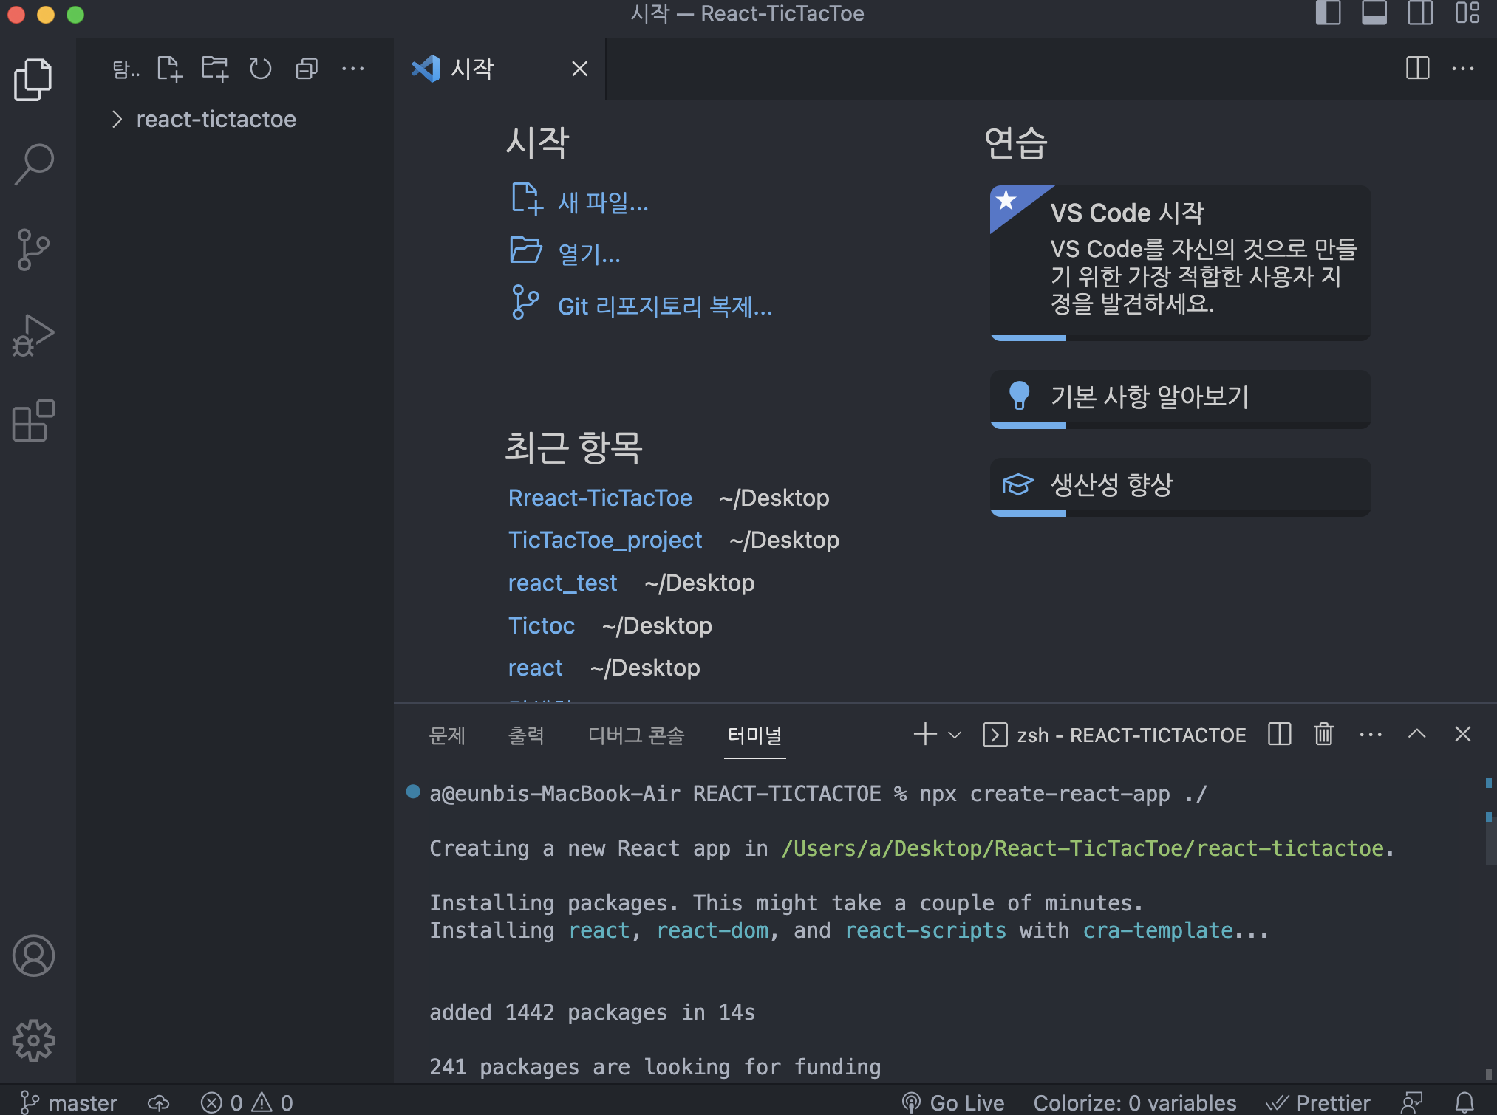This screenshot has width=1497, height=1115.
Task: Click Colorize: 0 variables status item
Action: click(x=1135, y=1103)
